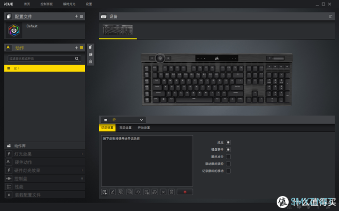Image resolution: width=339 pixels, height=211 pixels.
Task: Add a new action with the 动作 plus icon
Action: click(x=76, y=48)
